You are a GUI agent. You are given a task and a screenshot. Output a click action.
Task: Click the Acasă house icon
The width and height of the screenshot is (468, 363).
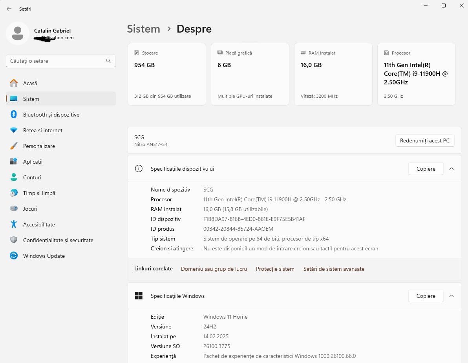coord(14,83)
